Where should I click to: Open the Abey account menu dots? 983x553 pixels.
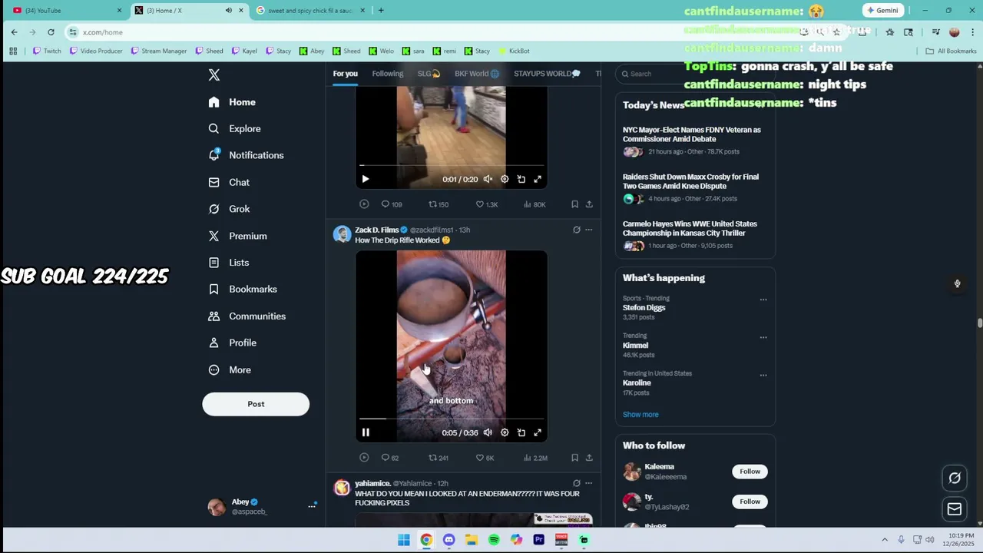[x=312, y=505]
